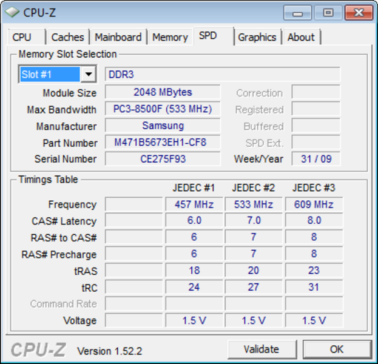Screen dimensions: 378x364
Task: Click the Week/Year field showing 31 / 09
Action: 316,159
